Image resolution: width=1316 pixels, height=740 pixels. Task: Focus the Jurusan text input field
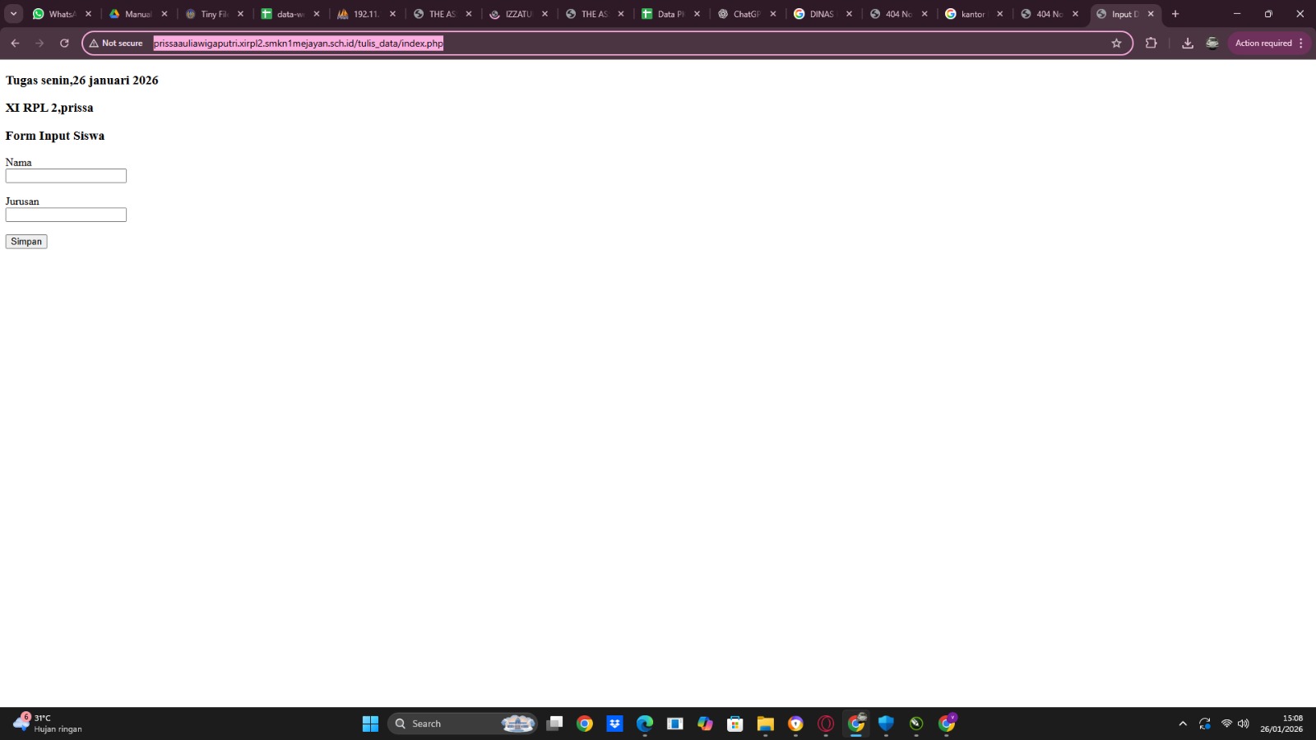[66, 215]
